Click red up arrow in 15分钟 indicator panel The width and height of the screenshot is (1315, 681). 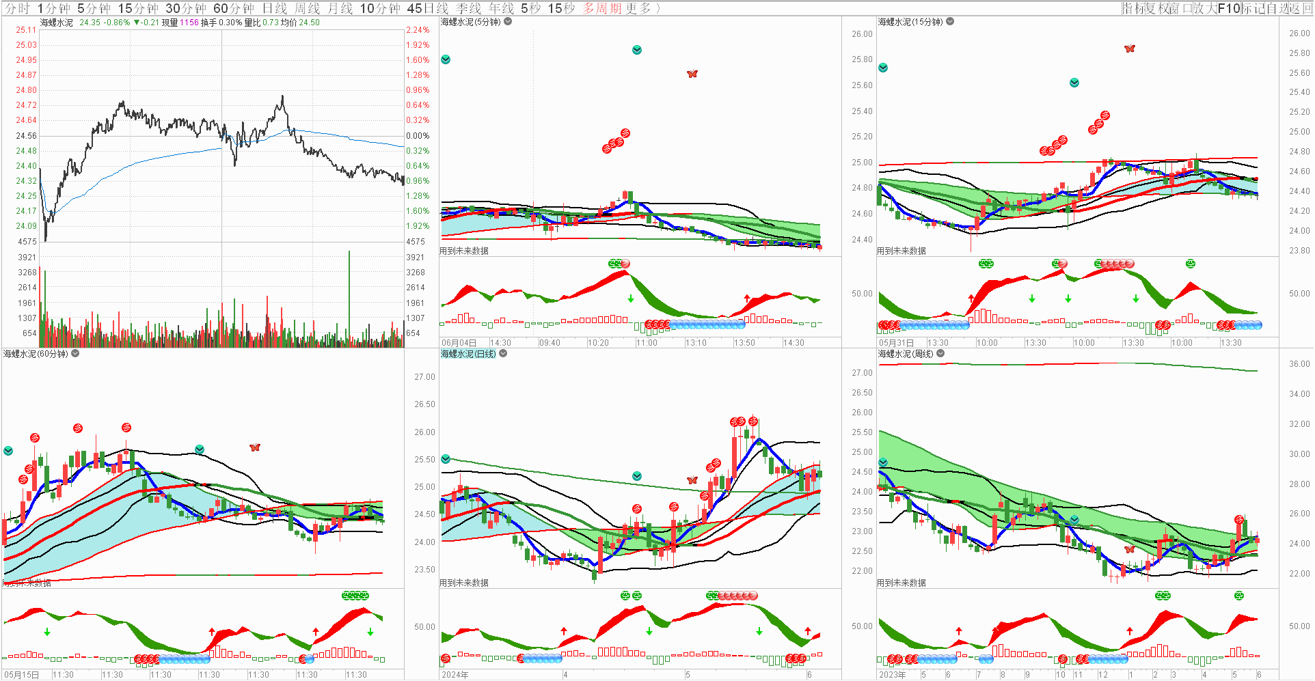[x=971, y=298]
